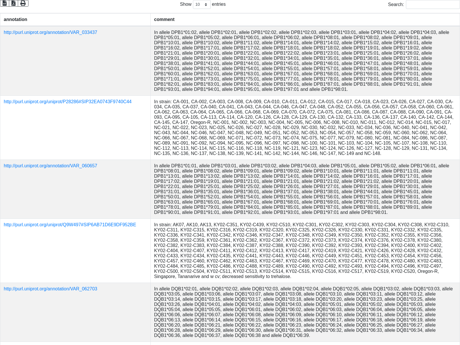Visit the VAR_062703 annotation link
This screenshot has height=345, width=460.
[x=50, y=289]
